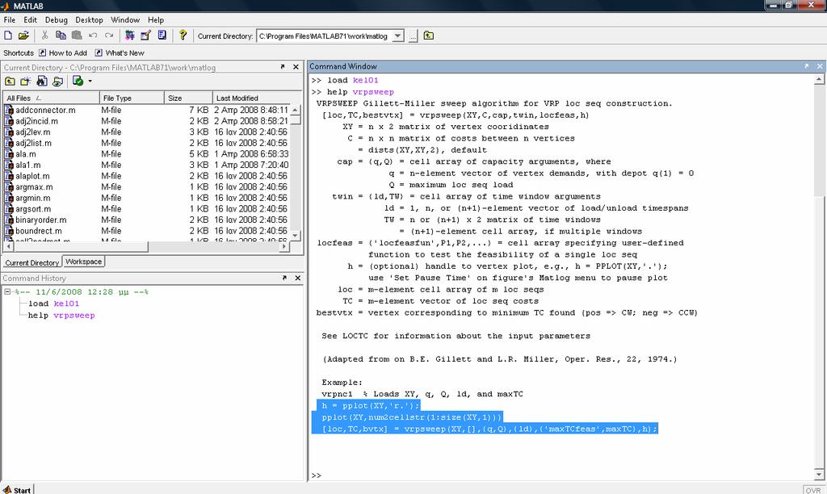Select addconnector.m in the file list

[45, 111]
